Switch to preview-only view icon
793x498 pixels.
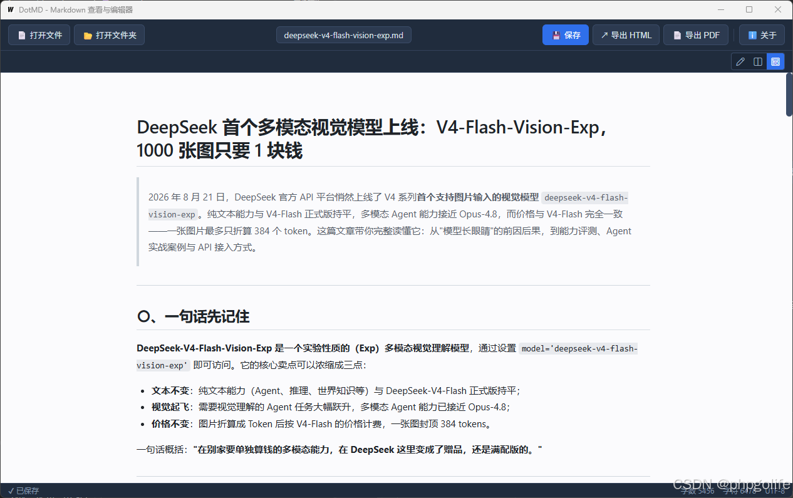[x=775, y=61]
